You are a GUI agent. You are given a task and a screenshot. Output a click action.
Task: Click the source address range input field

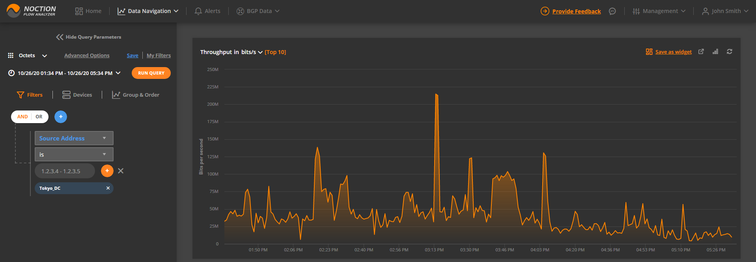coord(65,171)
